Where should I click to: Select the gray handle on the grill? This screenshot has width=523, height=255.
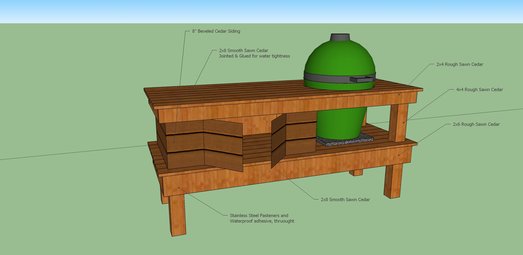(x=361, y=79)
